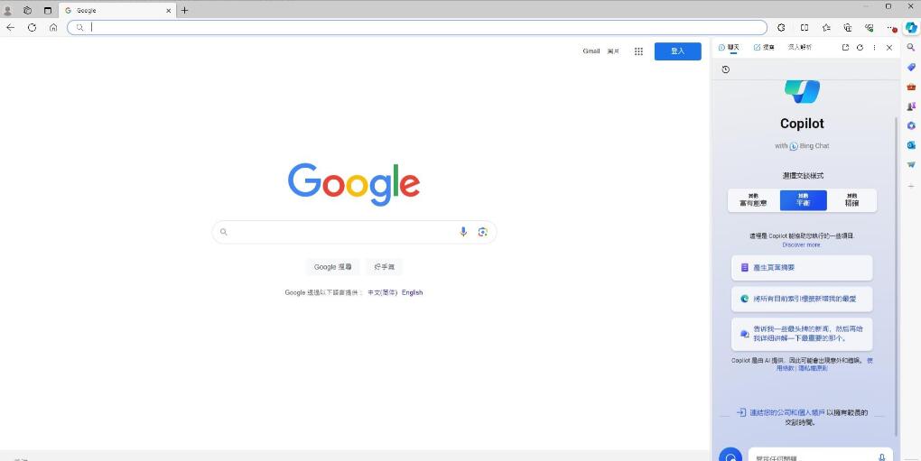Toggle split screen view icon

click(x=805, y=28)
